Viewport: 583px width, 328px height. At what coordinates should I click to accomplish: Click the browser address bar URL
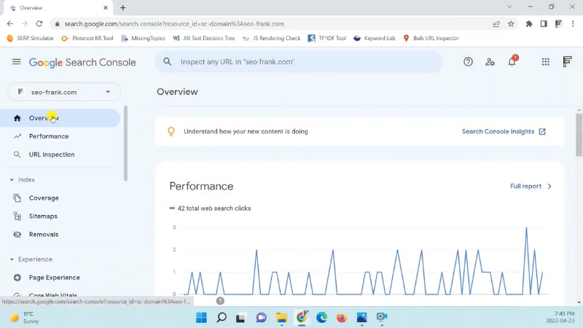(x=174, y=24)
